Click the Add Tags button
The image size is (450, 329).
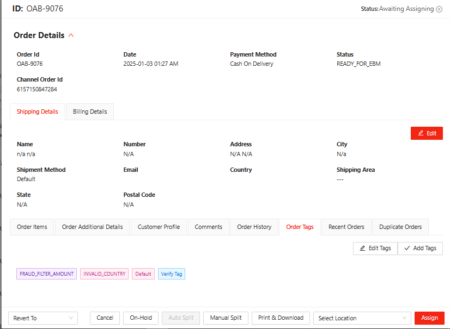click(x=420, y=249)
